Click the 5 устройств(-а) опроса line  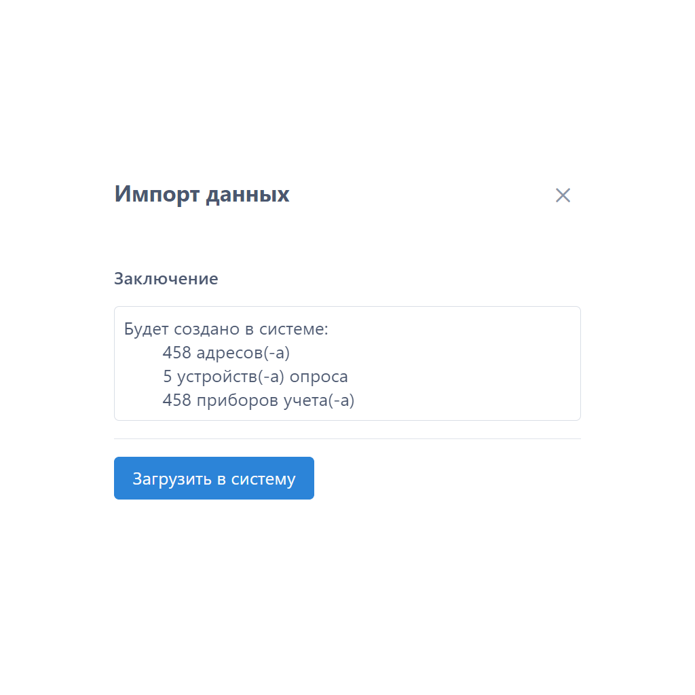tap(255, 377)
